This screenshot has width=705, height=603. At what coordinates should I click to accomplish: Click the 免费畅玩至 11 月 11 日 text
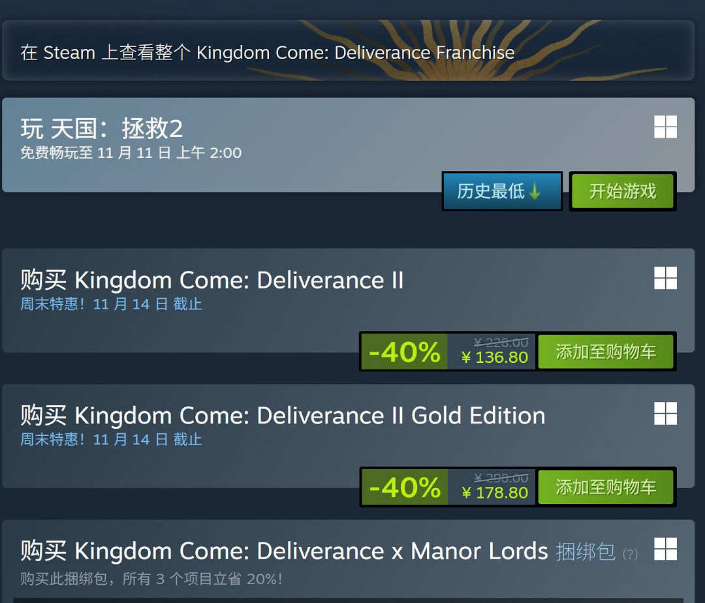click(x=127, y=153)
